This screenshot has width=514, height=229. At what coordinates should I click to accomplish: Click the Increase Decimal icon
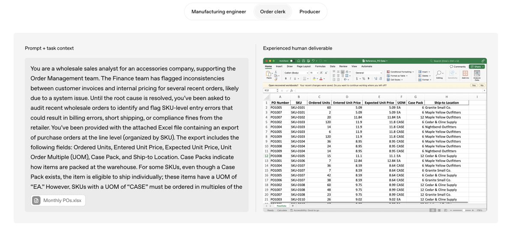point(376,78)
